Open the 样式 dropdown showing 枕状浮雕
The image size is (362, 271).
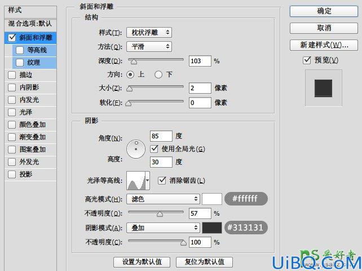(x=149, y=33)
